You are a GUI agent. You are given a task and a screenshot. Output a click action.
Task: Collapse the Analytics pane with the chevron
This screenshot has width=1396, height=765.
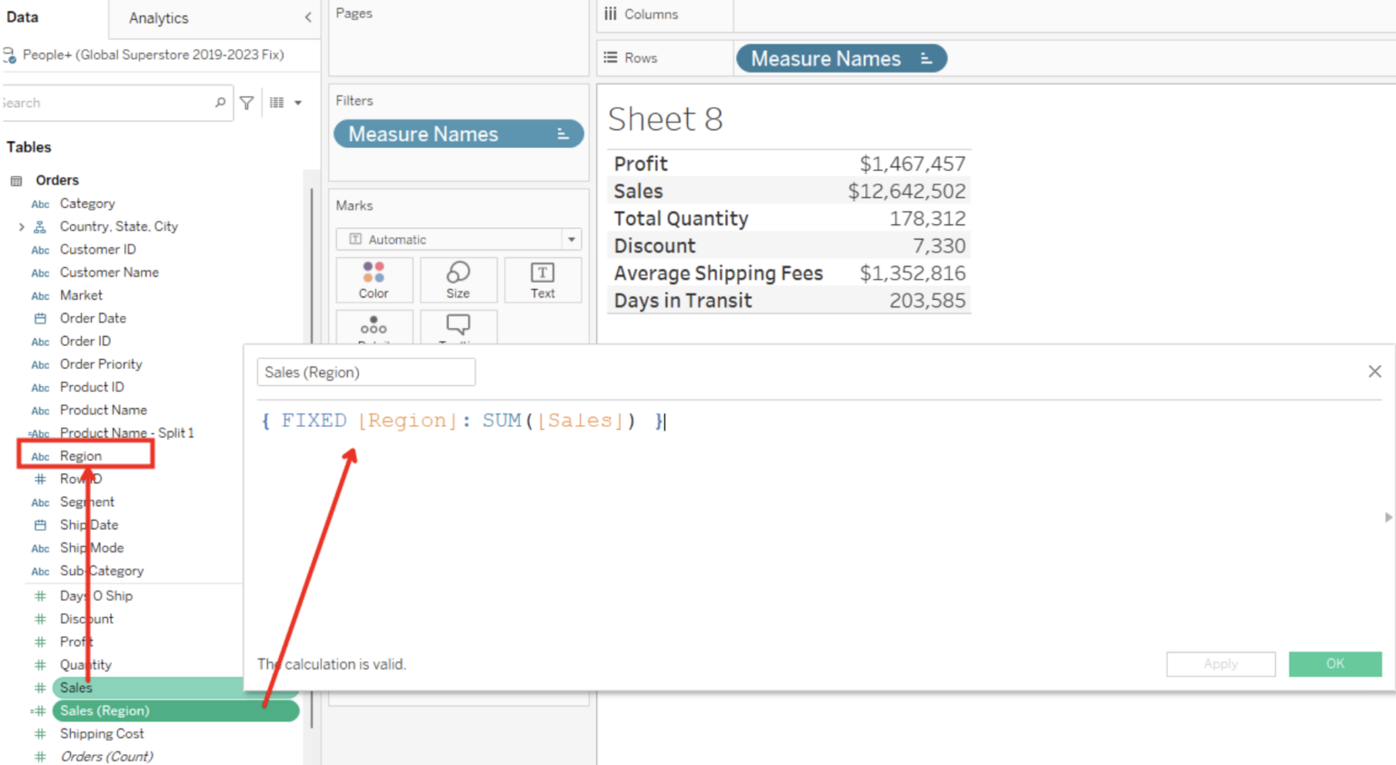pos(308,17)
